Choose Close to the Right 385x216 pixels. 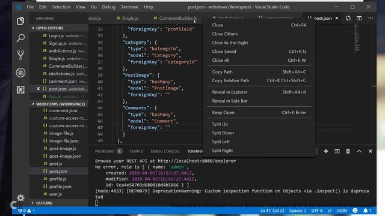click(259, 43)
